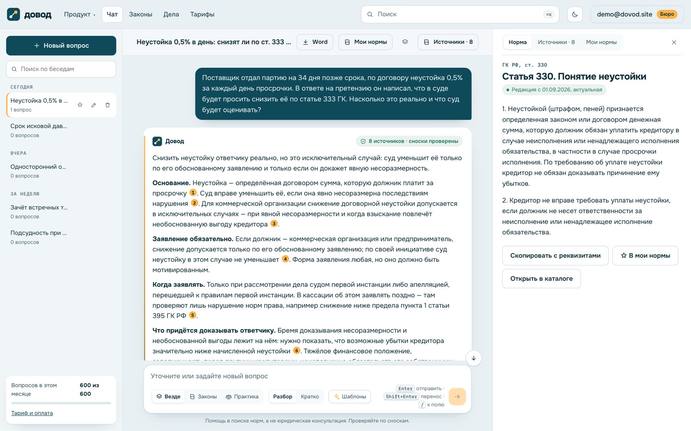The width and height of the screenshot is (691, 431).
Task: Open the Зачёт встречных т... conversation
Action: coord(61,212)
